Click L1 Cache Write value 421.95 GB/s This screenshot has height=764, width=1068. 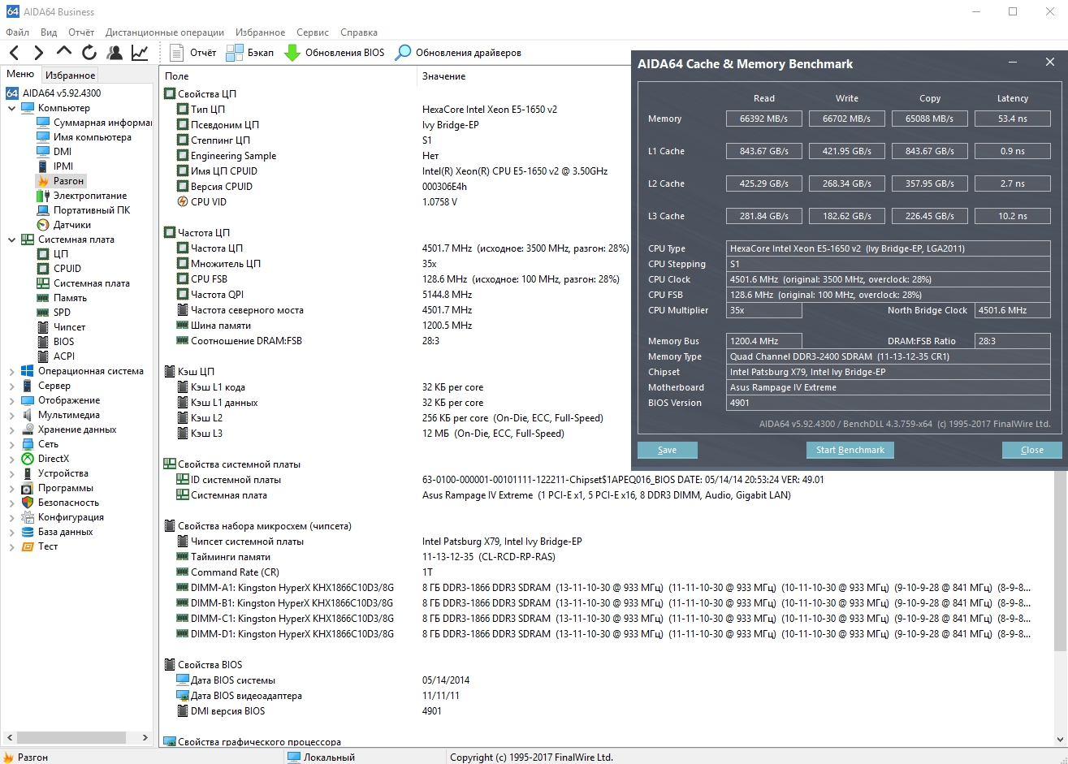click(847, 151)
